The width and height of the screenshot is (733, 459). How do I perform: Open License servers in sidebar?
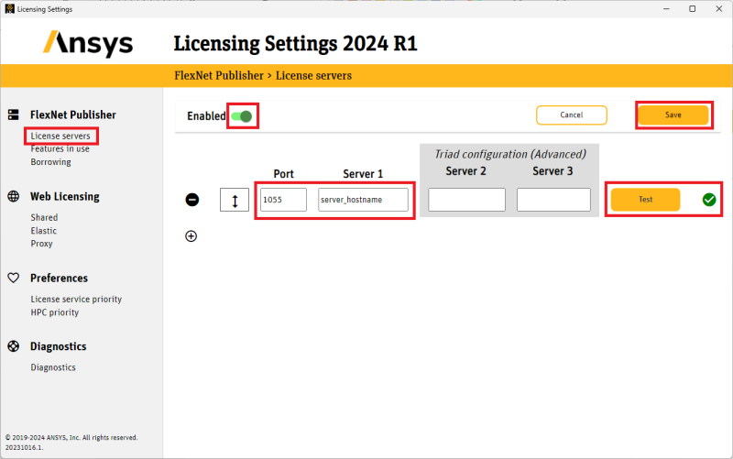click(60, 136)
